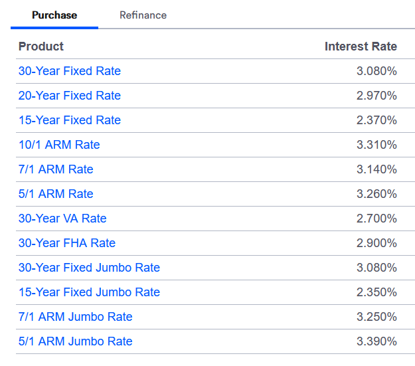Screen dimensions: 415x366
Task: Click the Interest Rate column header
Action: [x=361, y=46]
